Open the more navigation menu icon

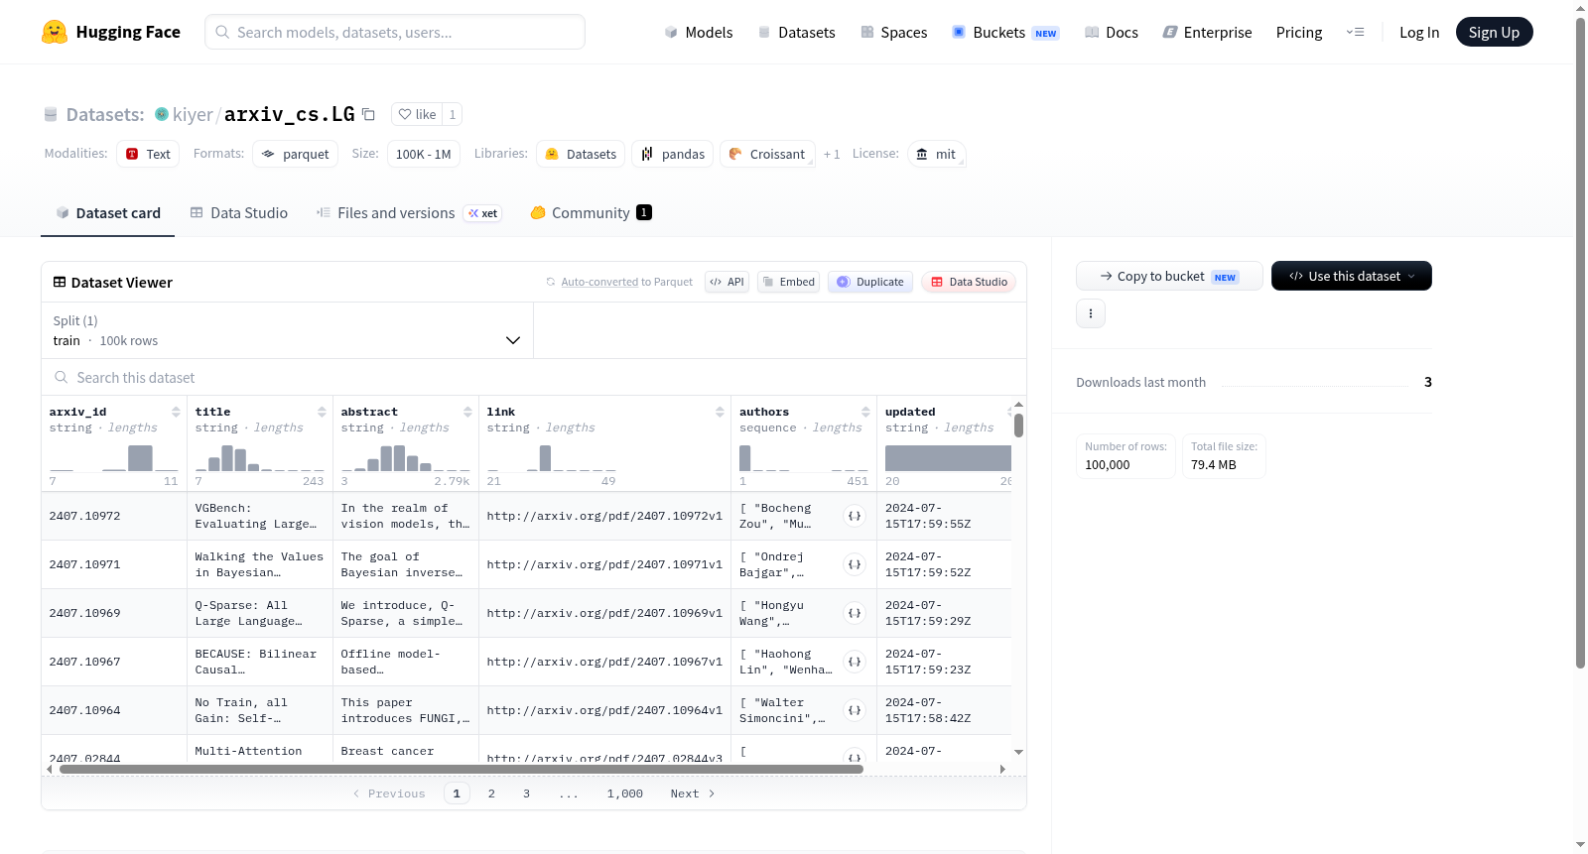coord(1355,32)
